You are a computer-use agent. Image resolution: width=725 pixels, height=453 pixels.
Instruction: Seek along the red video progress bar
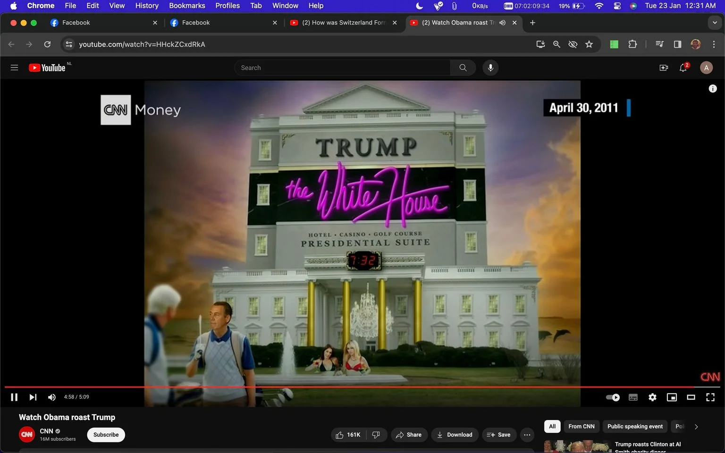click(x=362, y=387)
